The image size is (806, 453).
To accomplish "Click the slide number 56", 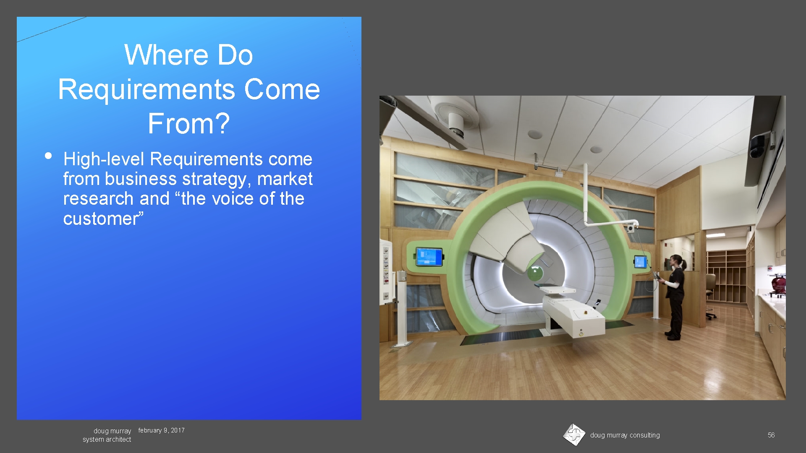I will (x=771, y=435).
